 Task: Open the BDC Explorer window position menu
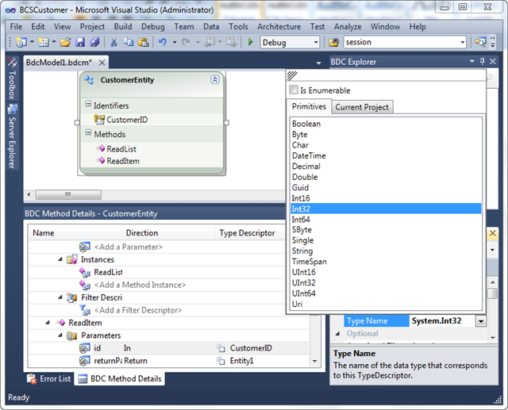tap(472, 61)
